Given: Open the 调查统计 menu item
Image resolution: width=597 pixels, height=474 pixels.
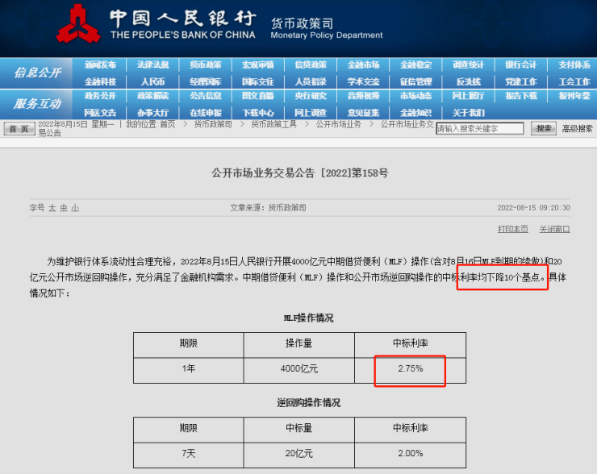Looking at the screenshot, I should [x=468, y=65].
